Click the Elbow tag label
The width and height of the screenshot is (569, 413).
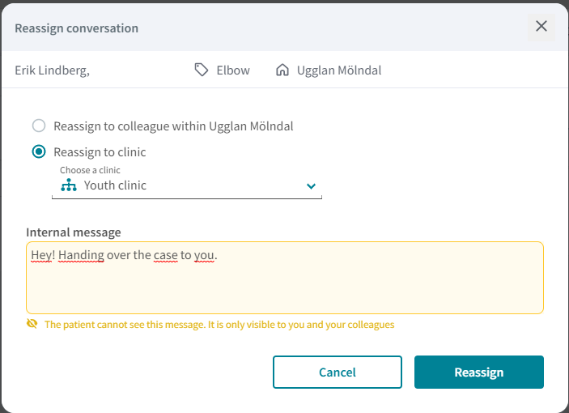233,70
